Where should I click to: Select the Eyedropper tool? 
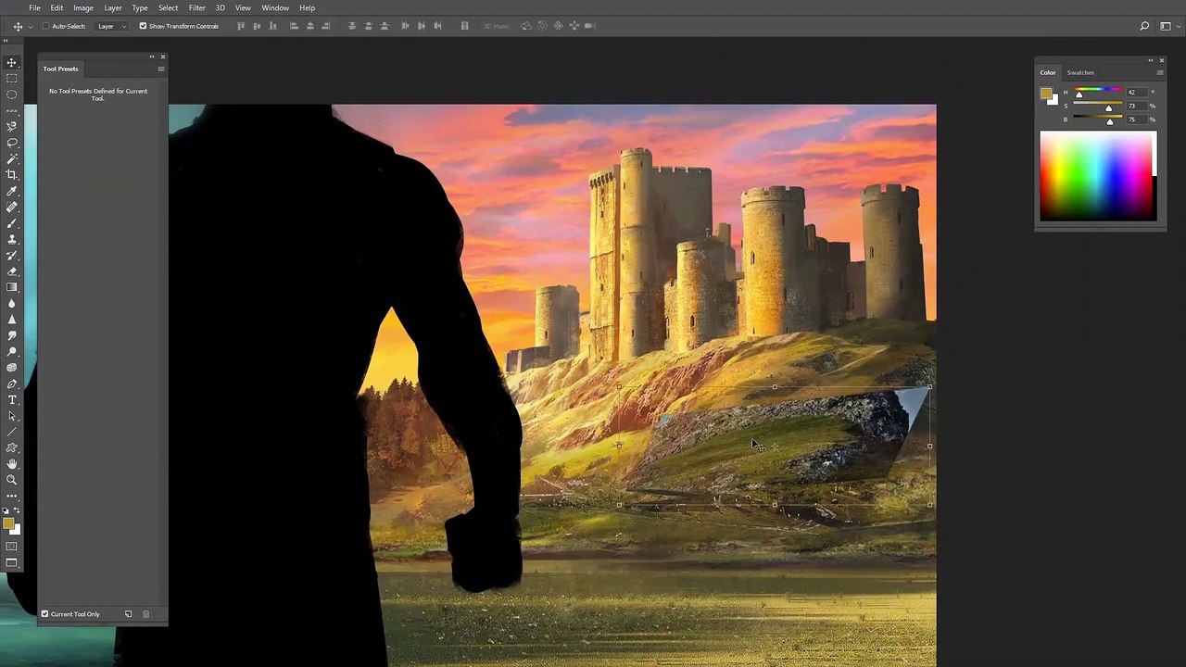pos(12,191)
